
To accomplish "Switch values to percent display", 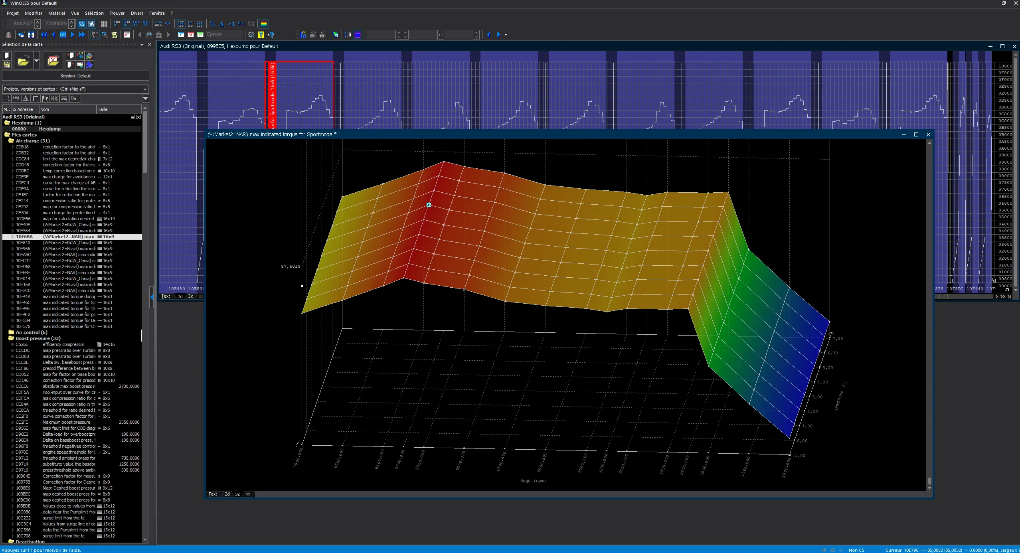I will pyautogui.click(x=212, y=24).
